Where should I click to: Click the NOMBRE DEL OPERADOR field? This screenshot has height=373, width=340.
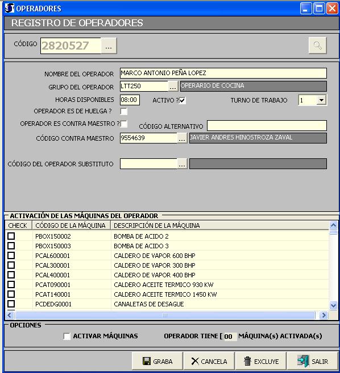point(223,73)
